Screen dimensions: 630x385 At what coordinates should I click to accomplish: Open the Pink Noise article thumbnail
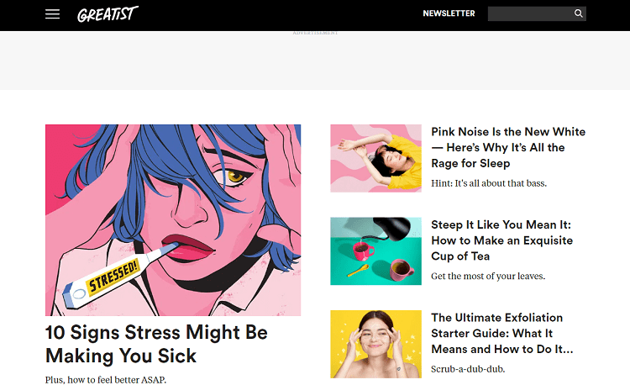375,158
